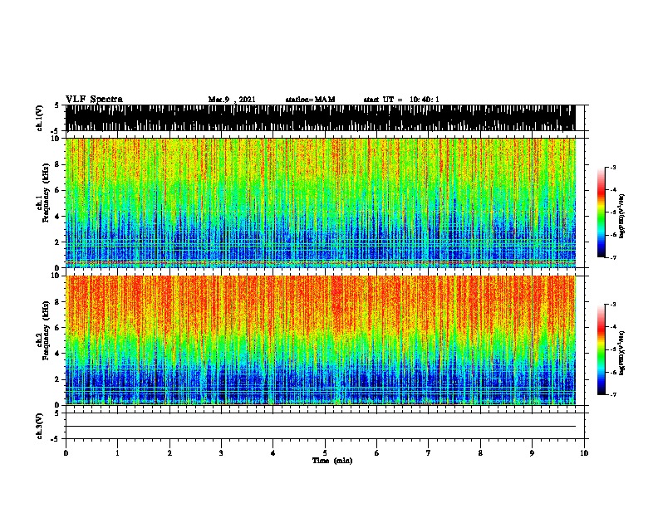Click inside the ch.2 spectrogram panel

pos(320,340)
